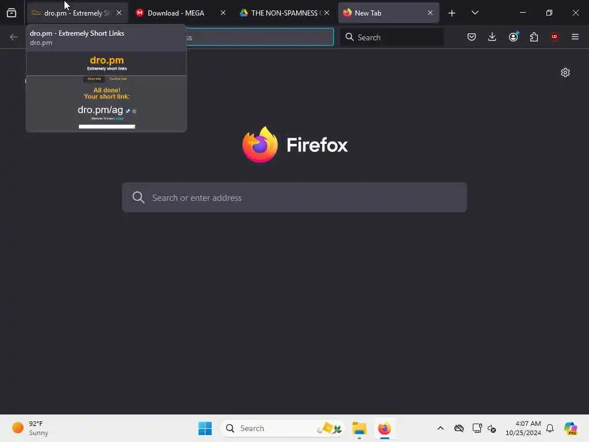Open the notifications bell icon
Screen dimensions: 589x442
coord(550,428)
